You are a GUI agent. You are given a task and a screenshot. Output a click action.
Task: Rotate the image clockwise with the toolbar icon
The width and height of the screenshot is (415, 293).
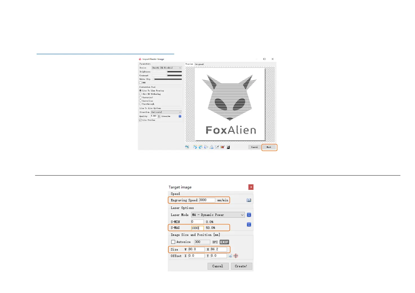pos(195,147)
